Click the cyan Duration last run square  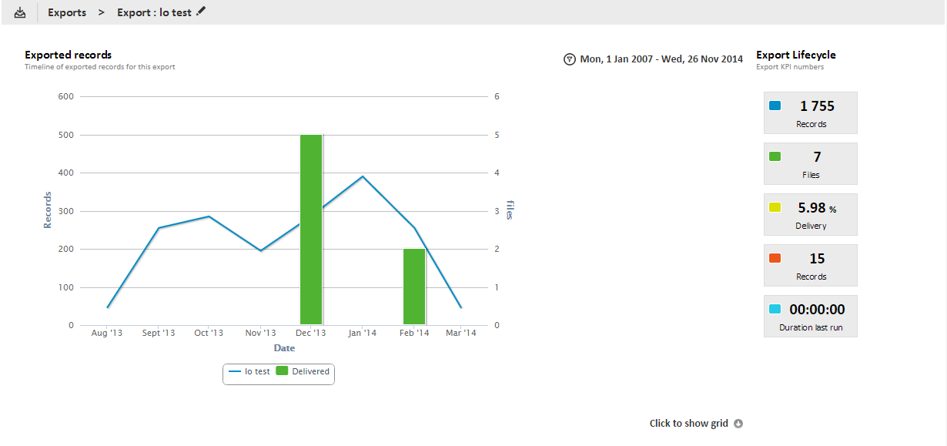click(x=775, y=310)
